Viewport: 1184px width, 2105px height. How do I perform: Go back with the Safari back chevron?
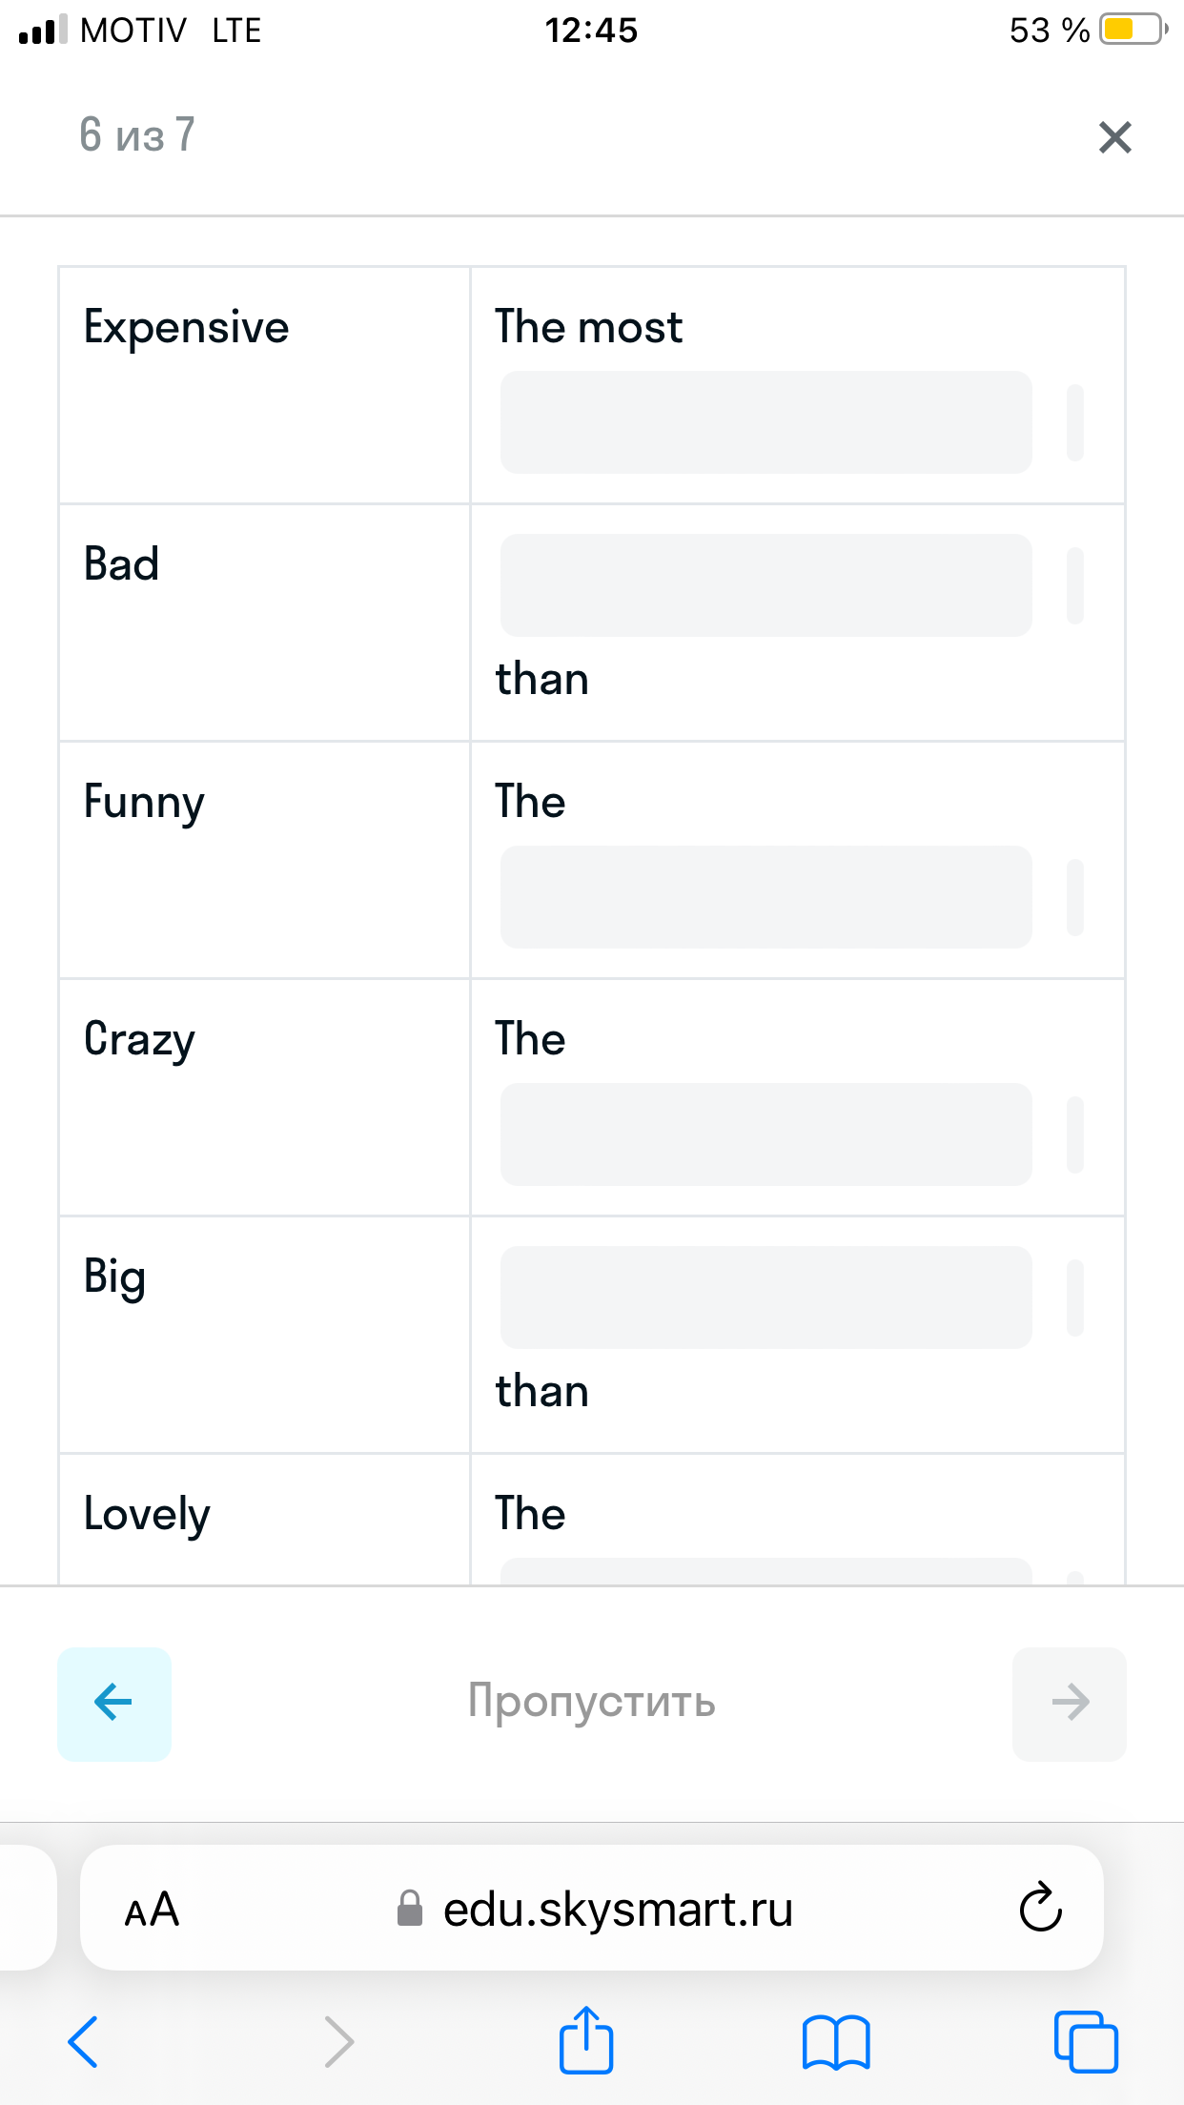[x=83, y=2042]
